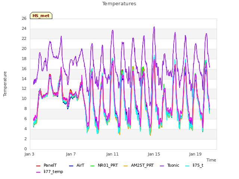Select the PanelT legend label
This screenshot has width=239, height=179.
(x=50, y=165)
